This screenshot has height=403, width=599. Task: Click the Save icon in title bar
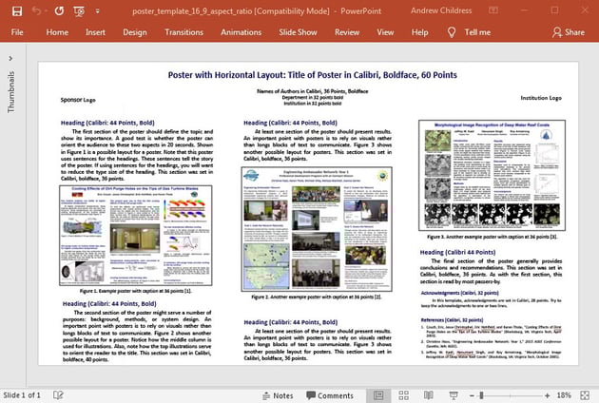(16, 11)
